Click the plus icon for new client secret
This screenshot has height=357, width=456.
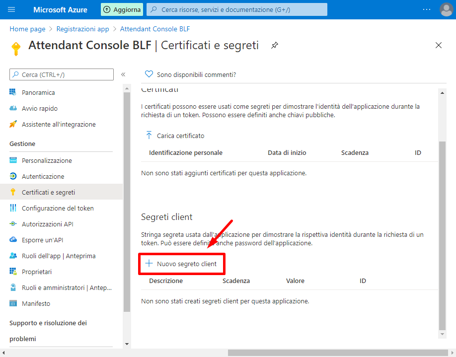click(149, 263)
